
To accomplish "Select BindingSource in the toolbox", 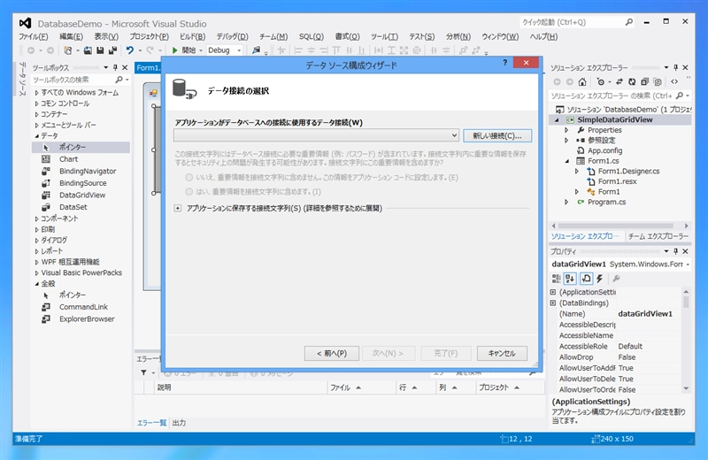I will click(x=82, y=183).
